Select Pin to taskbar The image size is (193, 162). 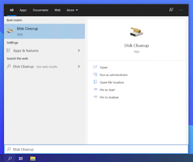[109, 97]
